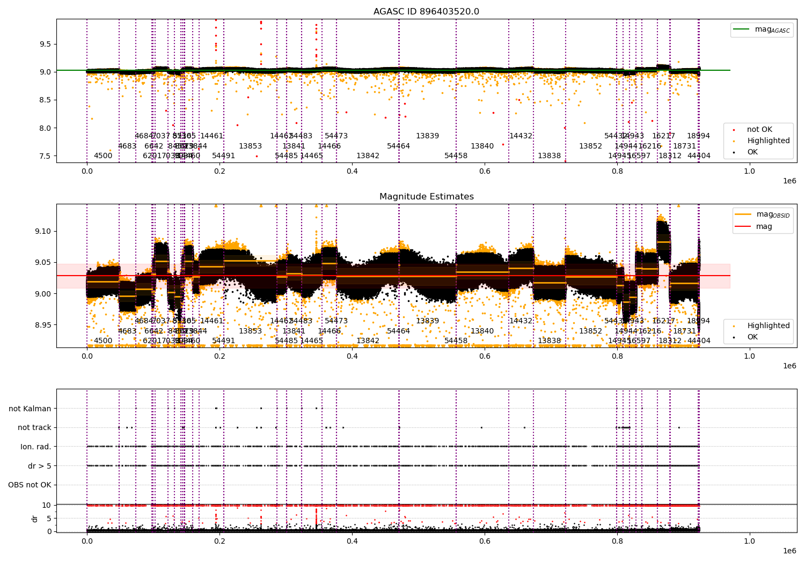Image resolution: width=805 pixels, height=563 pixels.
Task: Click obsid label 13839 in the top plot
Action: click(x=428, y=136)
